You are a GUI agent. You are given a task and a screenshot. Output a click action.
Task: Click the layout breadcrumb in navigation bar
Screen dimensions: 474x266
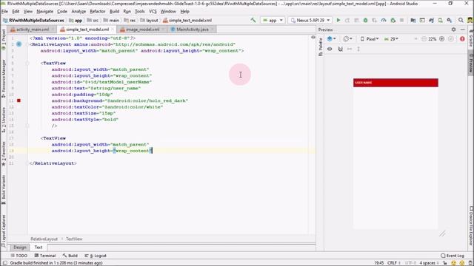tap(149, 20)
